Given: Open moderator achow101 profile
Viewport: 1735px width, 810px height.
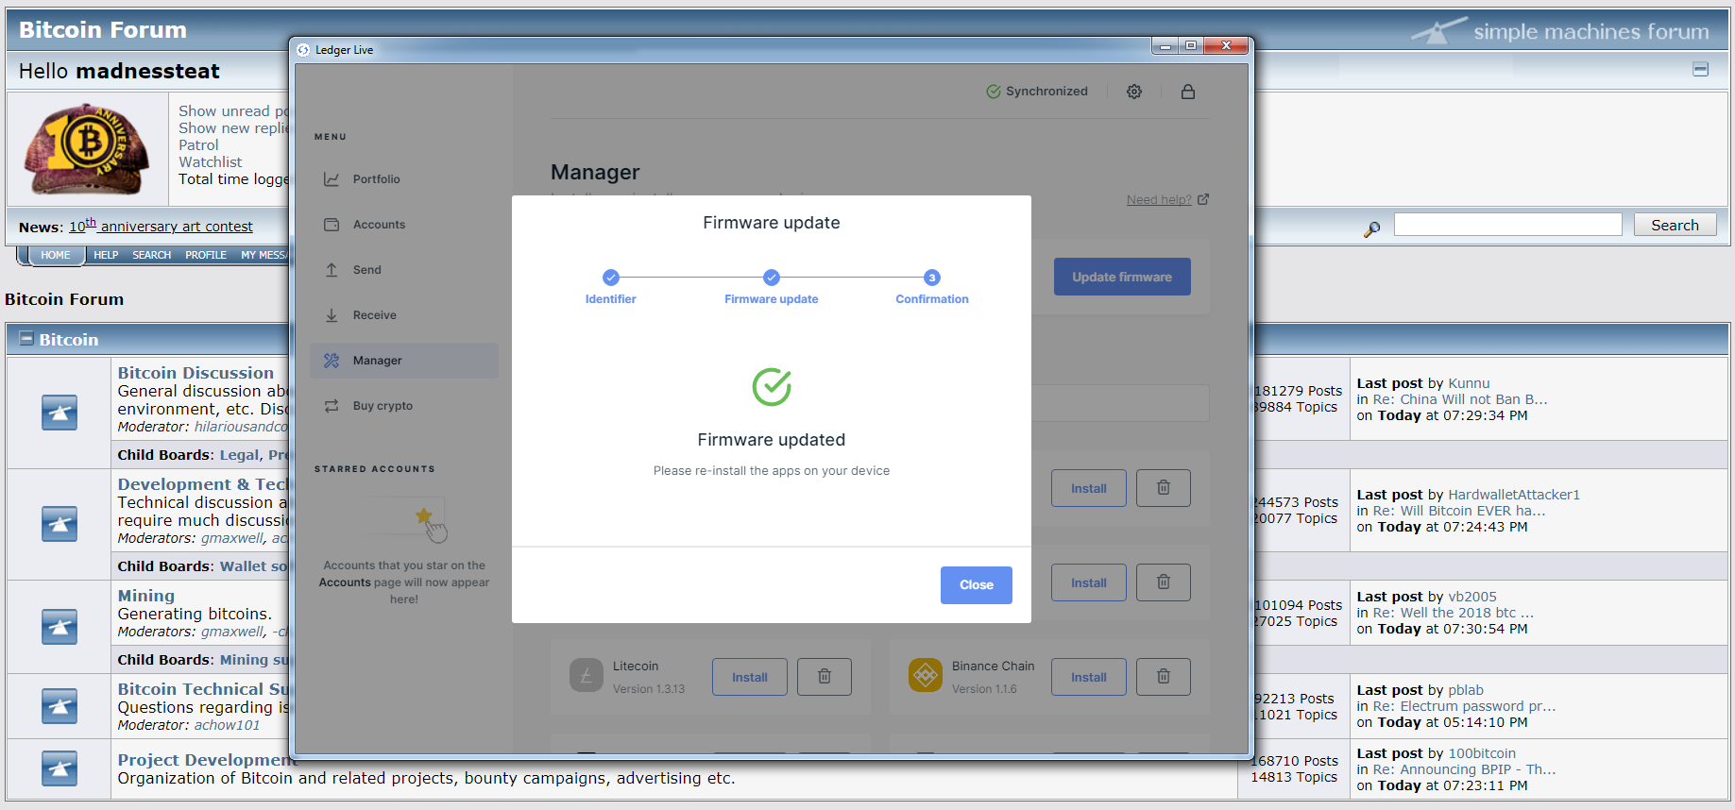Looking at the screenshot, I should point(227,725).
